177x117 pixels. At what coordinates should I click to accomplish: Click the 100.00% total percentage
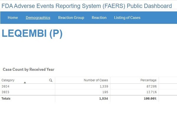[150, 98]
